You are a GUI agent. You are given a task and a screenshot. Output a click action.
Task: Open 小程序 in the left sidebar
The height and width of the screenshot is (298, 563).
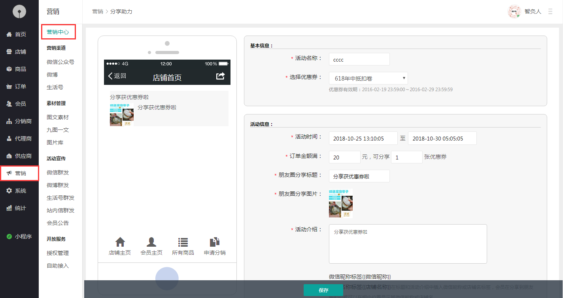20,237
